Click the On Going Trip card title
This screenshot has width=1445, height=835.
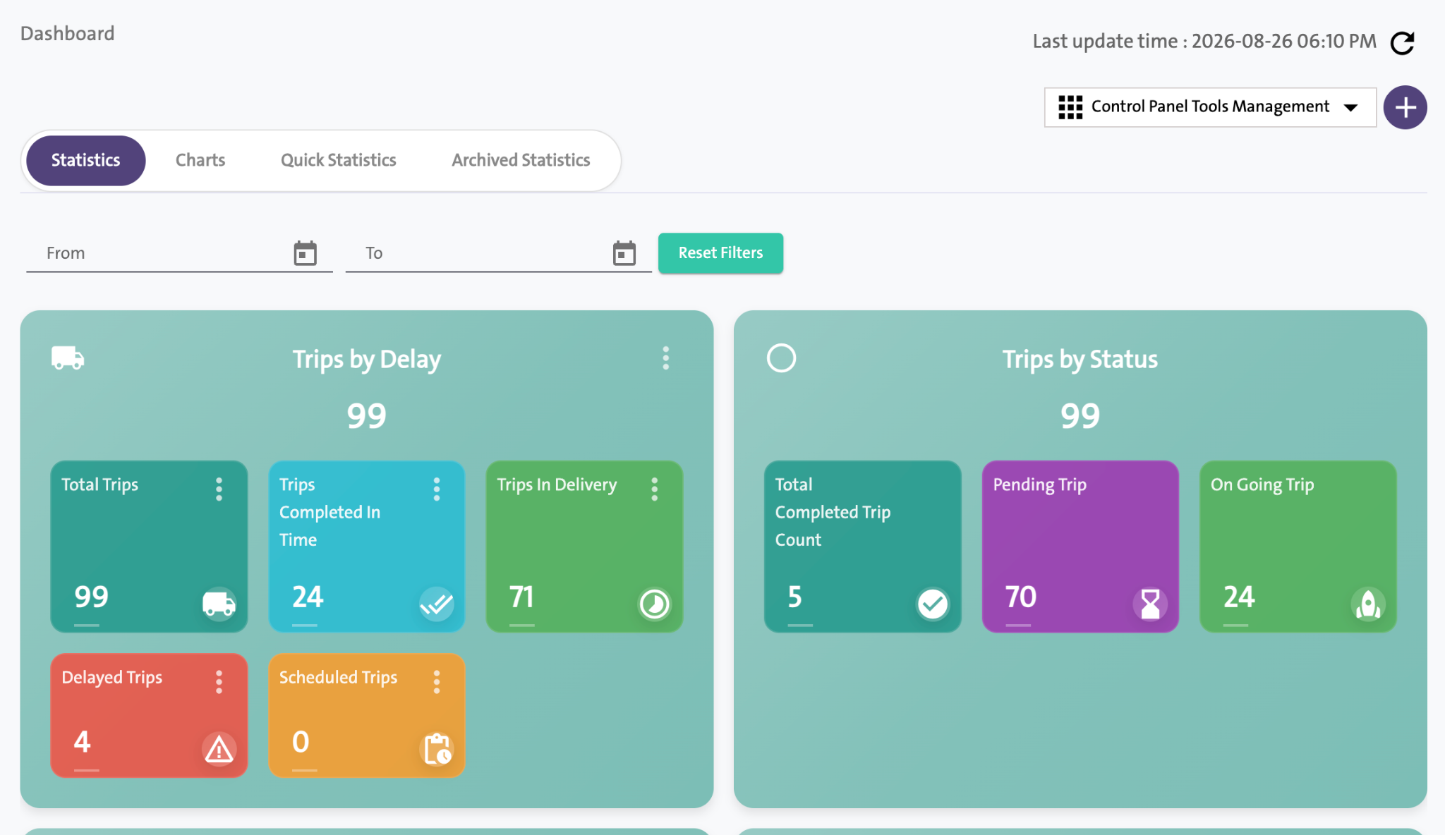(x=1262, y=484)
